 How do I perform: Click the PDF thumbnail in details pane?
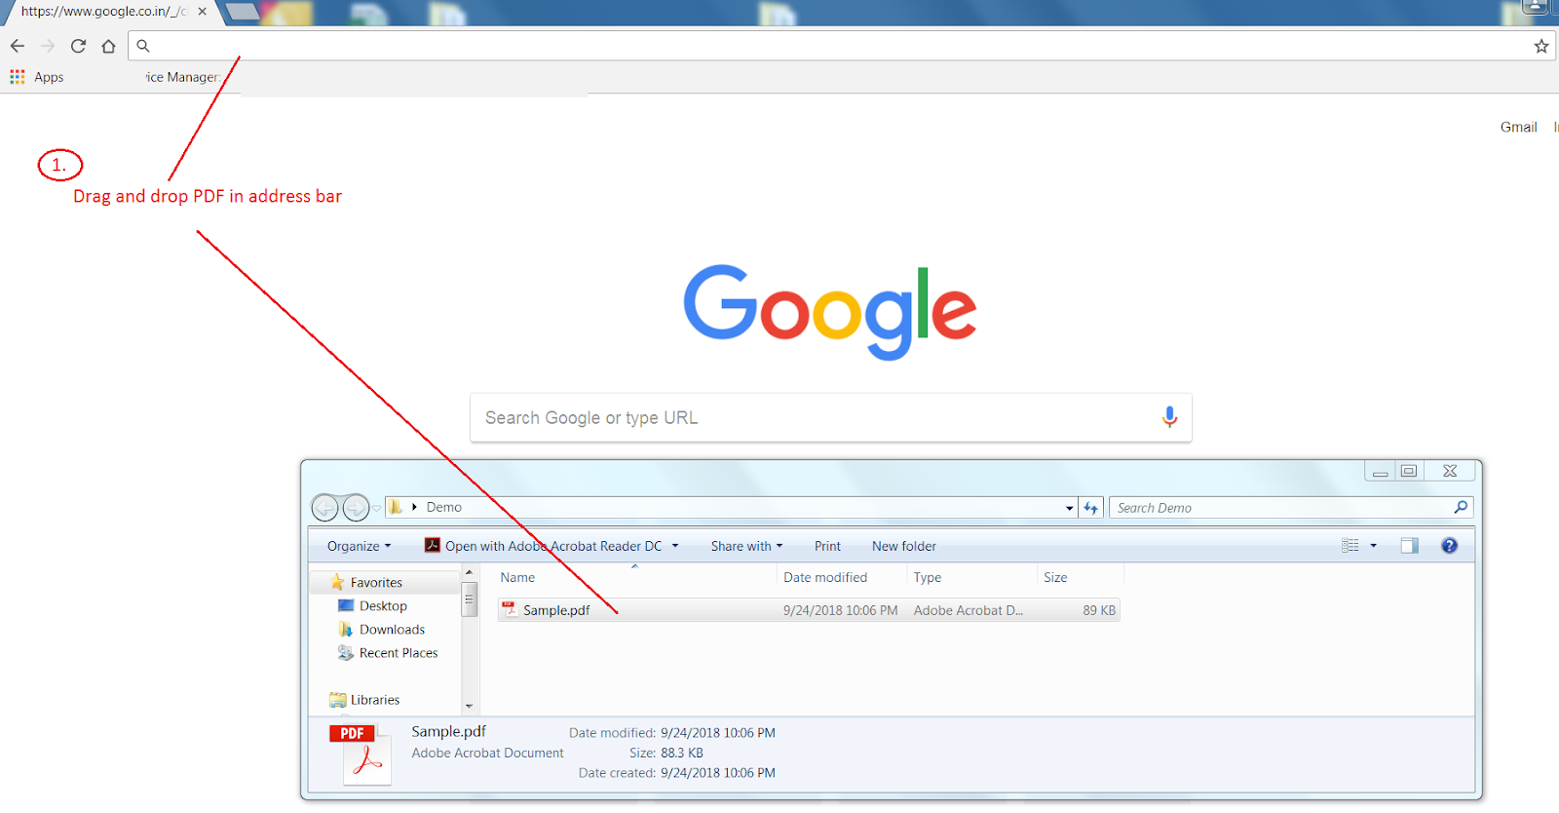[x=362, y=754]
